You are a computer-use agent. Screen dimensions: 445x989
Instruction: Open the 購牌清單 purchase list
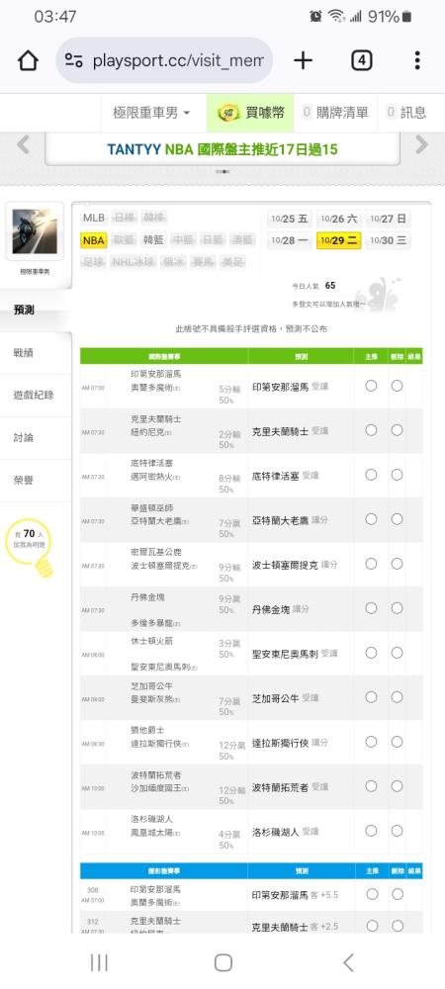(335, 113)
